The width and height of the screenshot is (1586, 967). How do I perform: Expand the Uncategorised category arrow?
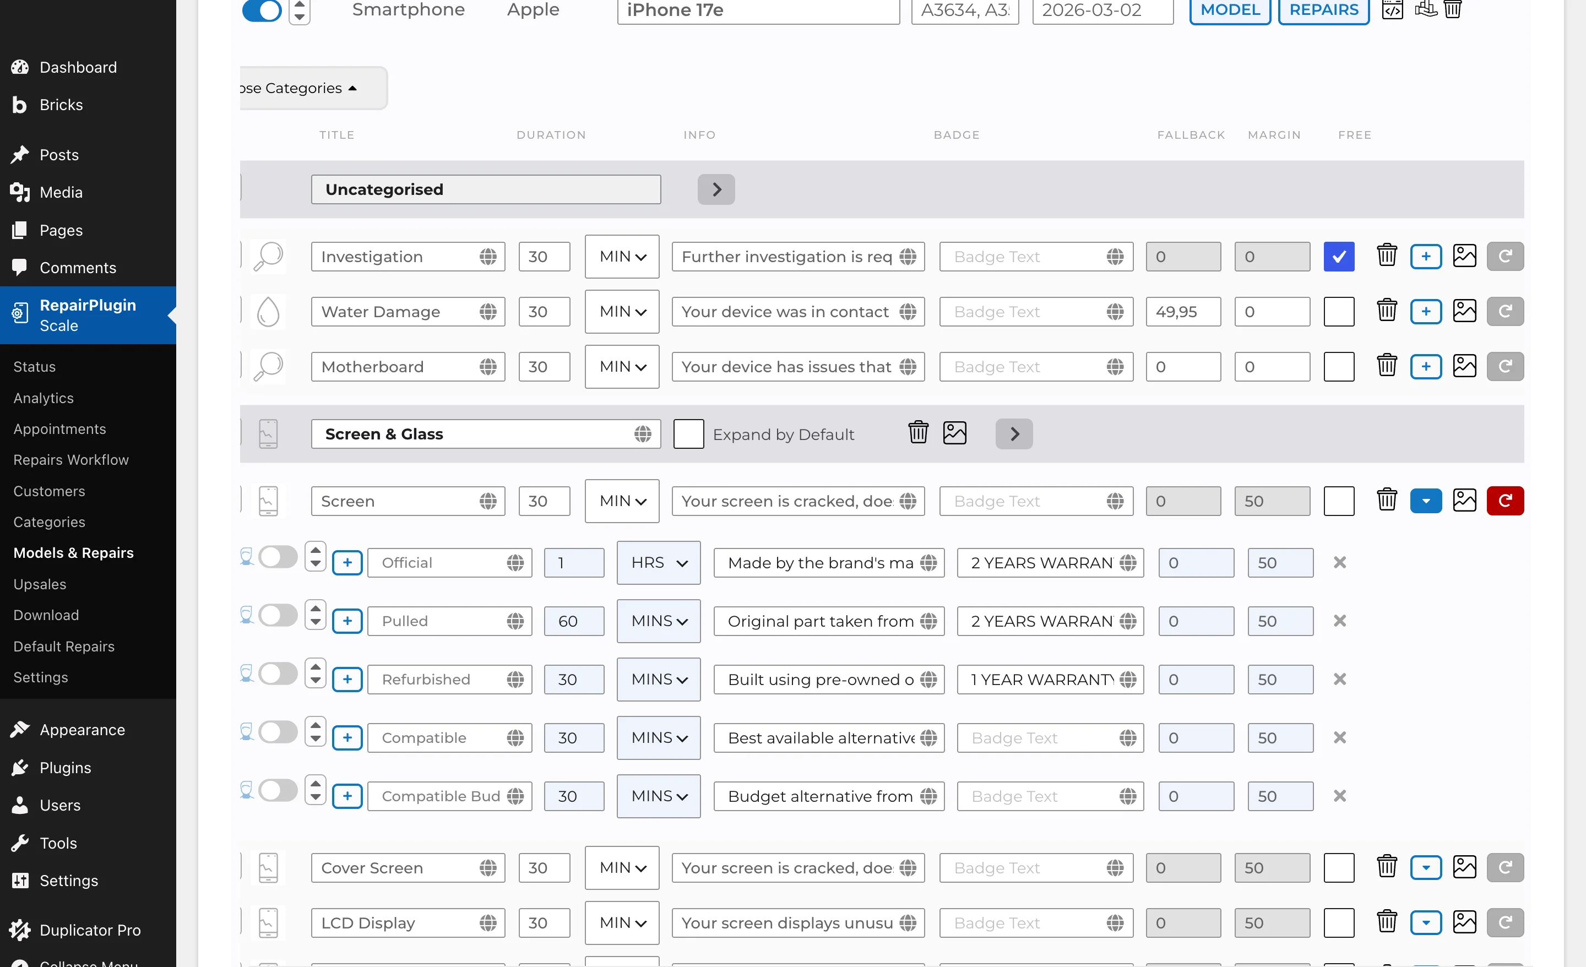tap(716, 189)
